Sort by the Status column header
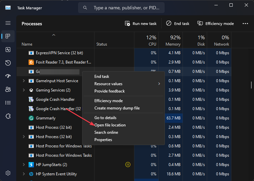 (x=114, y=40)
